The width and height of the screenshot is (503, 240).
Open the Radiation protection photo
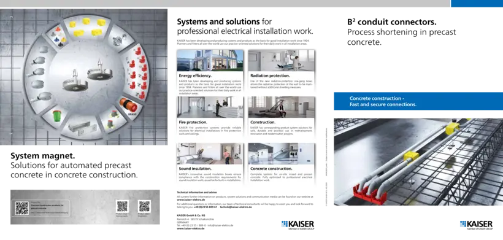282,61
